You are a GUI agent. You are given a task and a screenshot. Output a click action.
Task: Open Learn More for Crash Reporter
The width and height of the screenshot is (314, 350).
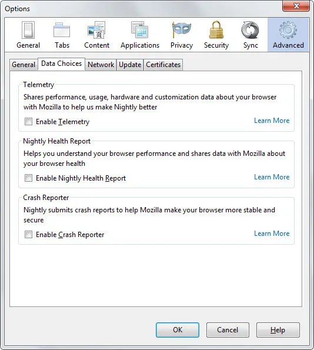pyautogui.click(x=272, y=234)
